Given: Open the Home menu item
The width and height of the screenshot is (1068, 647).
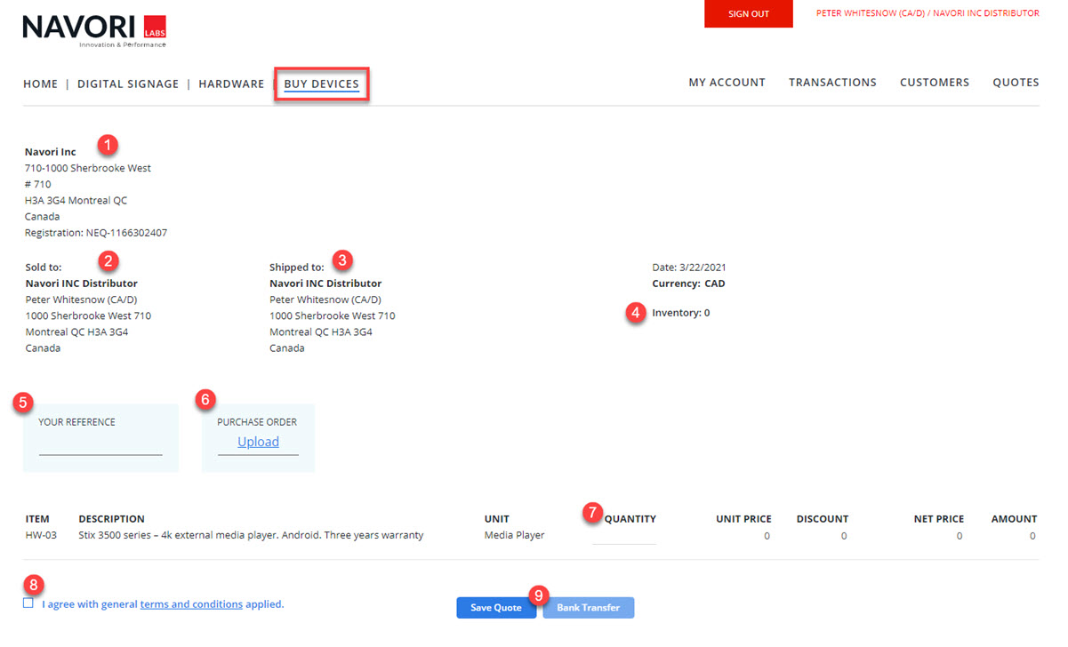Looking at the screenshot, I should (x=40, y=84).
